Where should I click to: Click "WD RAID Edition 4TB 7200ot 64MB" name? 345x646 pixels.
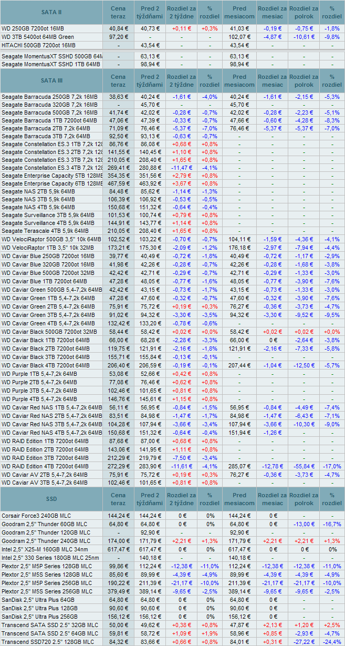(x=46, y=466)
